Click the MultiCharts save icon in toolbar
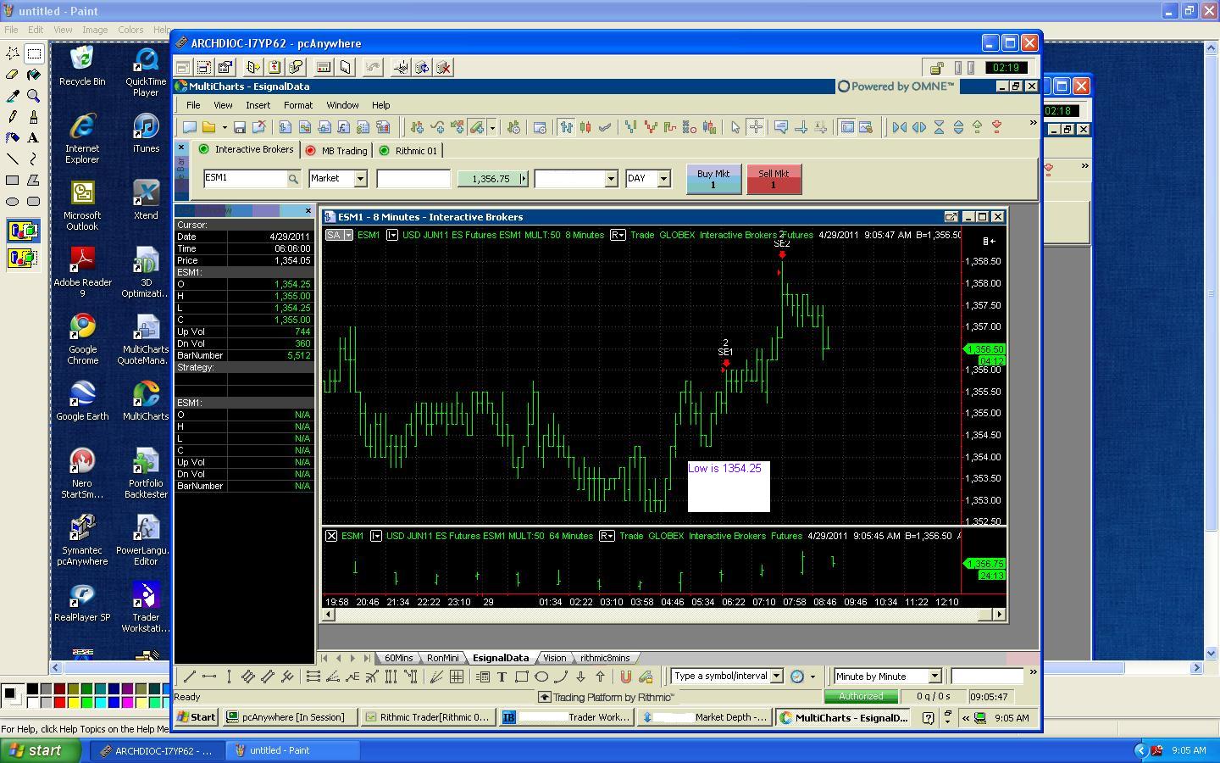The width and height of the screenshot is (1220, 763). click(x=240, y=127)
